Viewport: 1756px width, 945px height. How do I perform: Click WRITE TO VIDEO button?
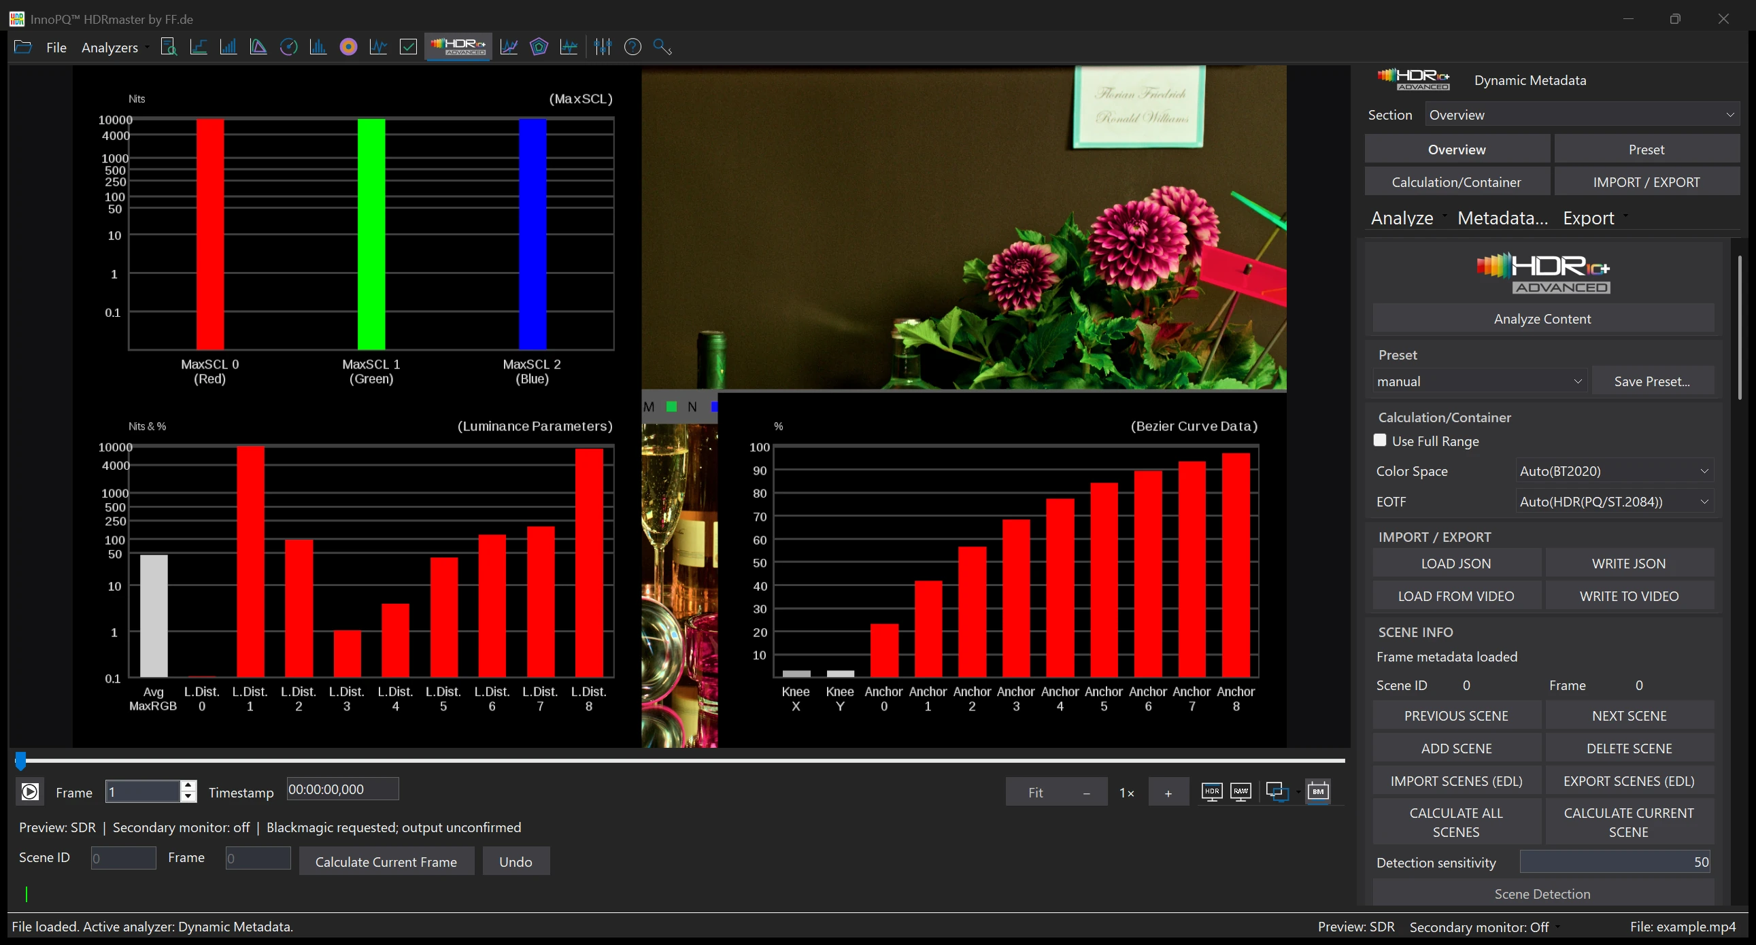[1630, 596]
